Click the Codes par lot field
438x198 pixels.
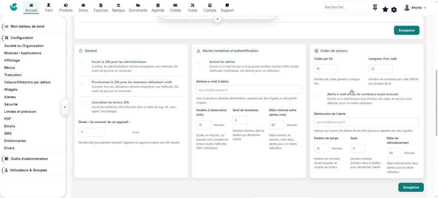click(x=326, y=69)
